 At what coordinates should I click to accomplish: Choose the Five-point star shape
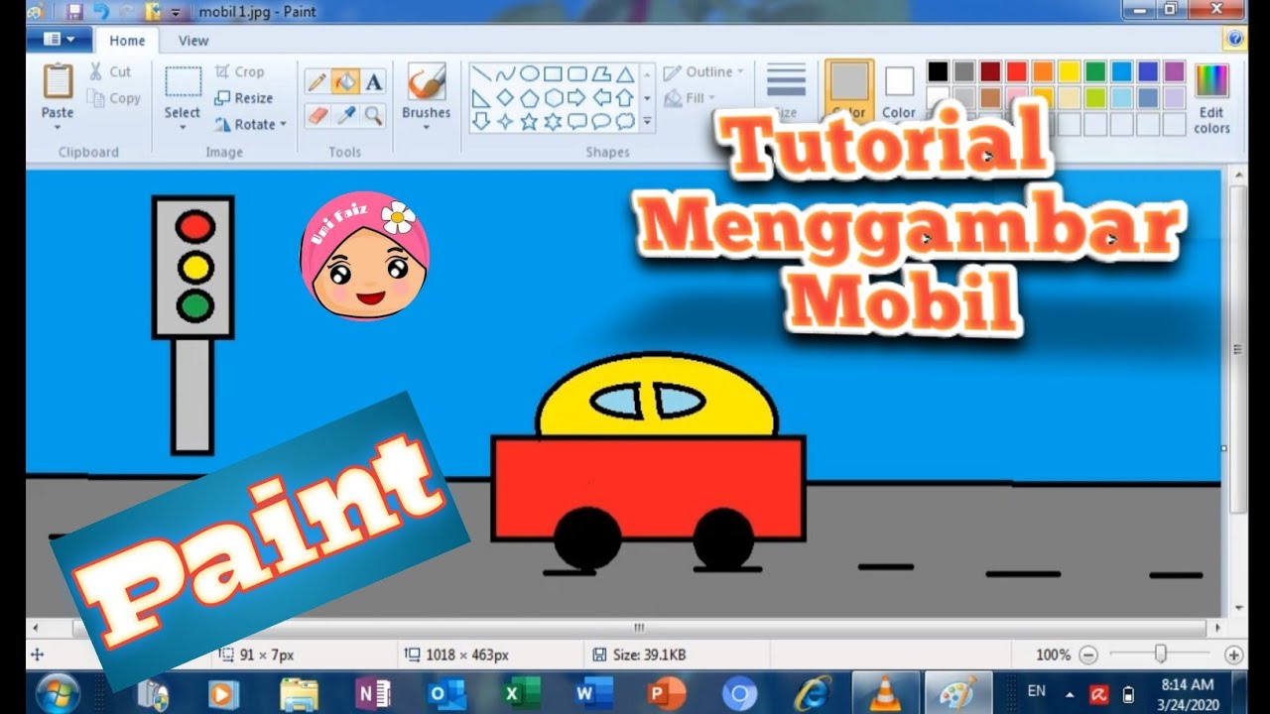(x=530, y=122)
